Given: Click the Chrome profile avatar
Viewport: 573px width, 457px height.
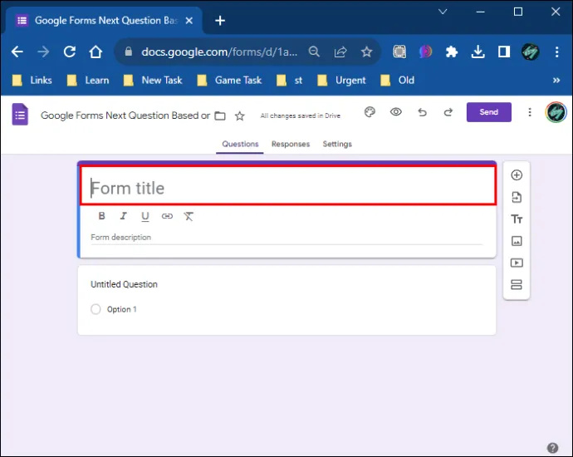Looking at the screenshot, I should coord(531,52).
